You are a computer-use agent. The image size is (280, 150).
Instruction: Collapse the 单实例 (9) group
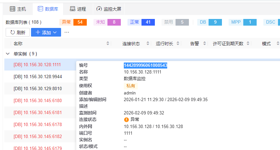(x=8, y=54)
